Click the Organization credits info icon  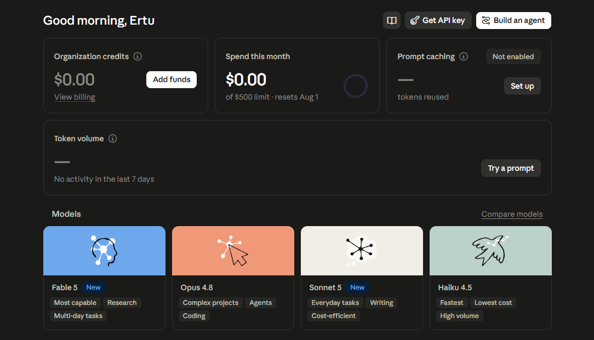click(138, 56)
